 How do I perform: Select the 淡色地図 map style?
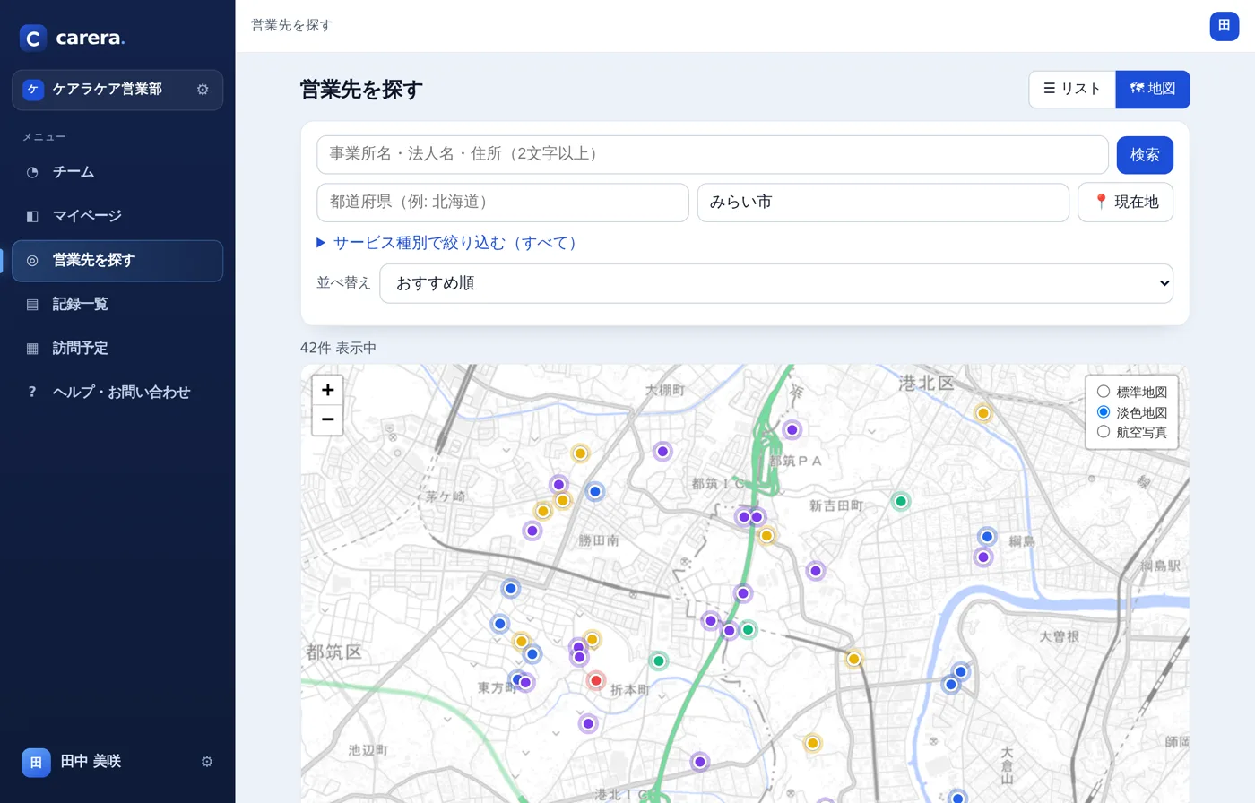(x=1104, y=412)
